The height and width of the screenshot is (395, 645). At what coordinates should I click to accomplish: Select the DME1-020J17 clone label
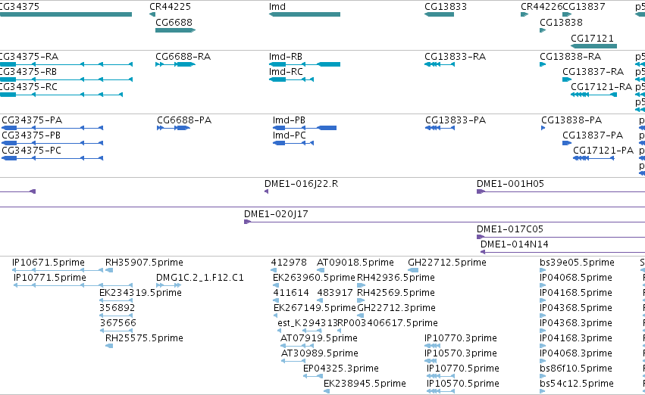tap(276, 214)
